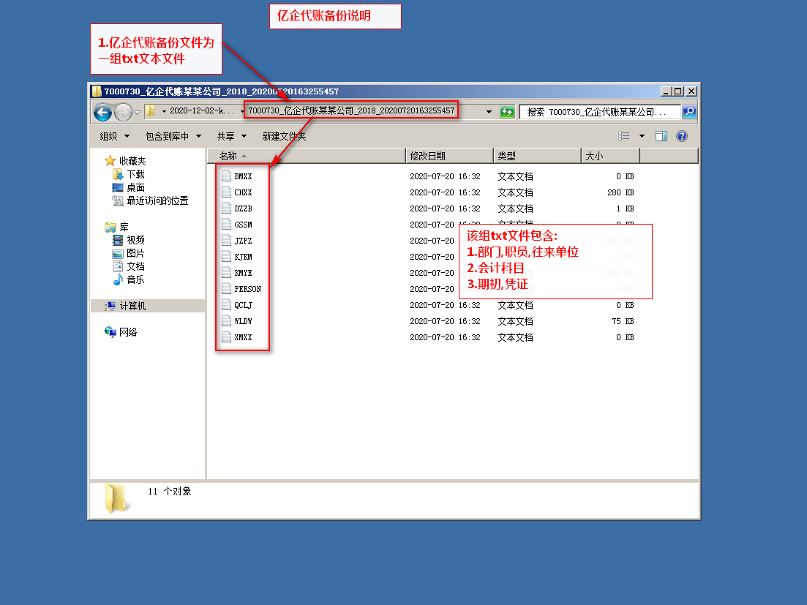Click the refresh button beside address bar

(x=507, y=112)
